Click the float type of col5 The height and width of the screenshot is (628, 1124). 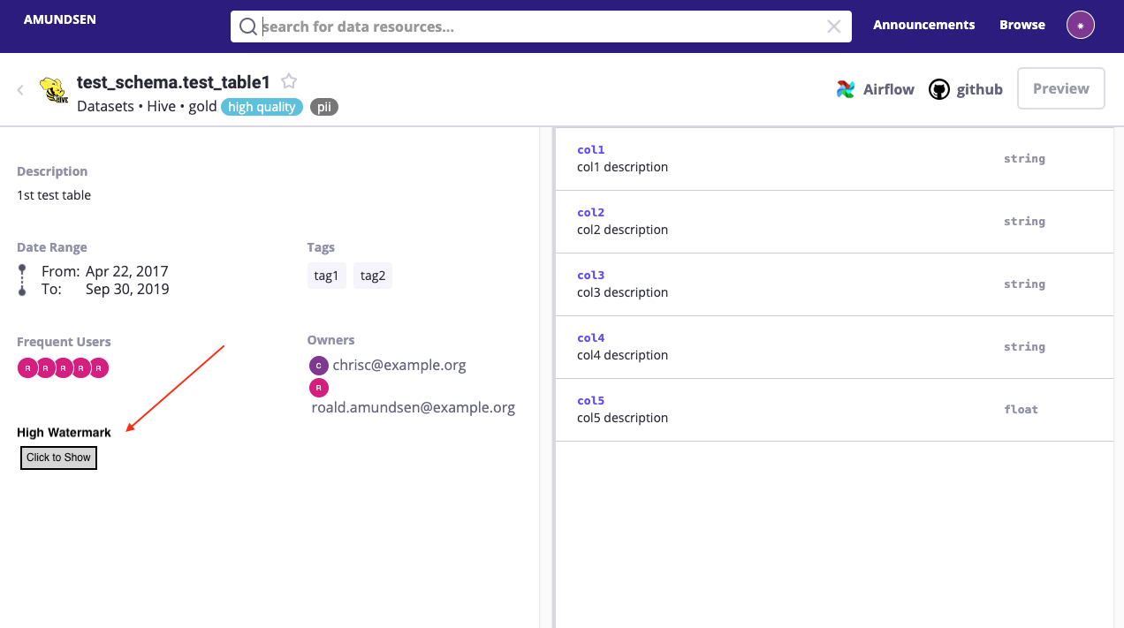1021,410
